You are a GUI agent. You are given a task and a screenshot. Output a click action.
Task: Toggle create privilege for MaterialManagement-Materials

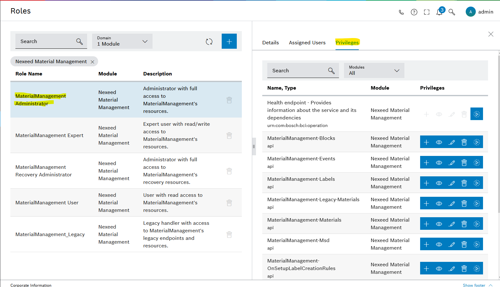pyautogui.click(x=426, y=224)
